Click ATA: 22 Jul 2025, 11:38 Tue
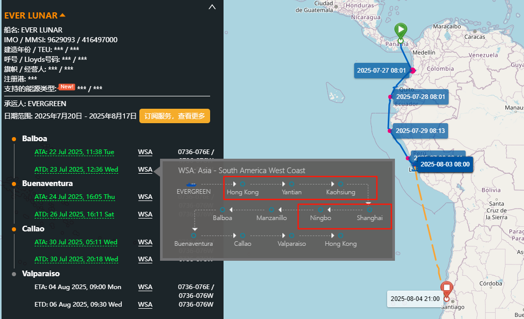 [x=74, y=152]
